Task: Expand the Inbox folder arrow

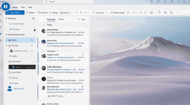Action: (x=7, y=40)
